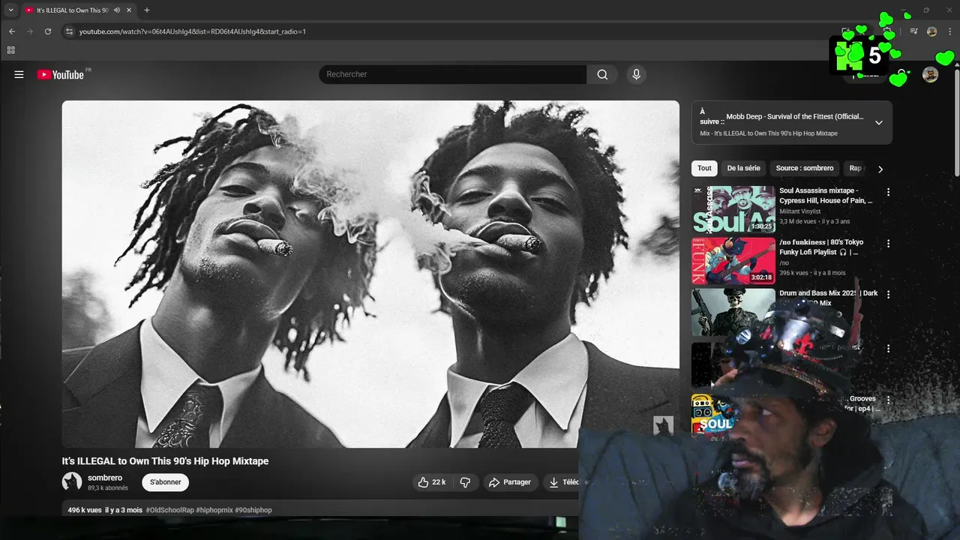Open the channel watermark on the video

pos(663,426)
